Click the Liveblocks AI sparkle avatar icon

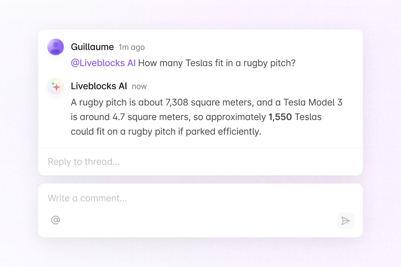[x=55, y=86]
